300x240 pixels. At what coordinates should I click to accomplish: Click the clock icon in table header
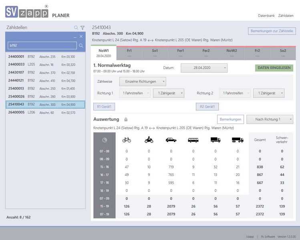point(105,140)
